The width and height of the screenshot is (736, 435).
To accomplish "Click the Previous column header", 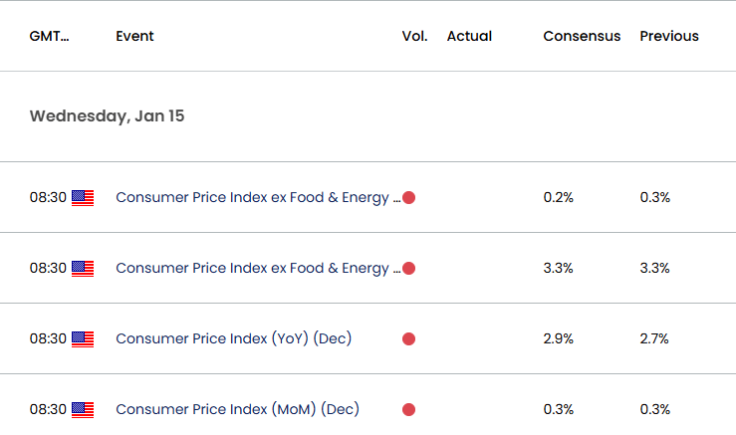I will pos(669,36).
